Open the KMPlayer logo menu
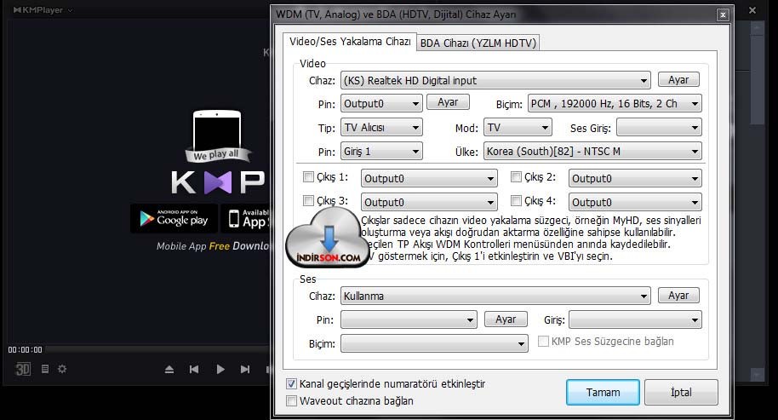This screenshot has height=420, width=778. [43, 10]
